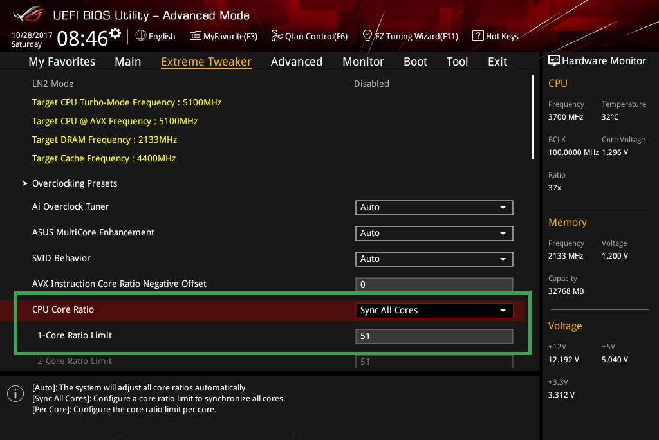Open the time settings gear icon
Viewport: 659px width, 440px height.
coord(115,33)
